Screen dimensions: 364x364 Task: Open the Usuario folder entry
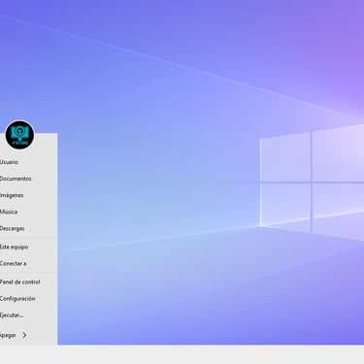[x=9, y=162]
